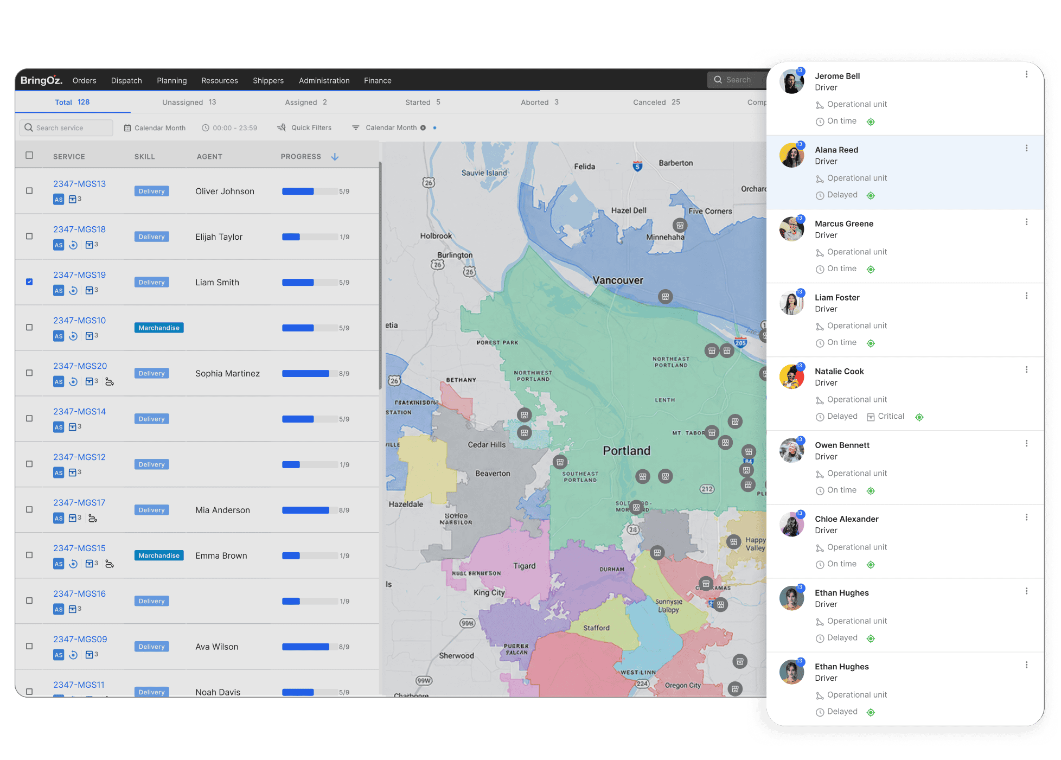Uncheck the box for service 2347-MGS19
Screen dimensions: 1061x760
coord(29,282)
